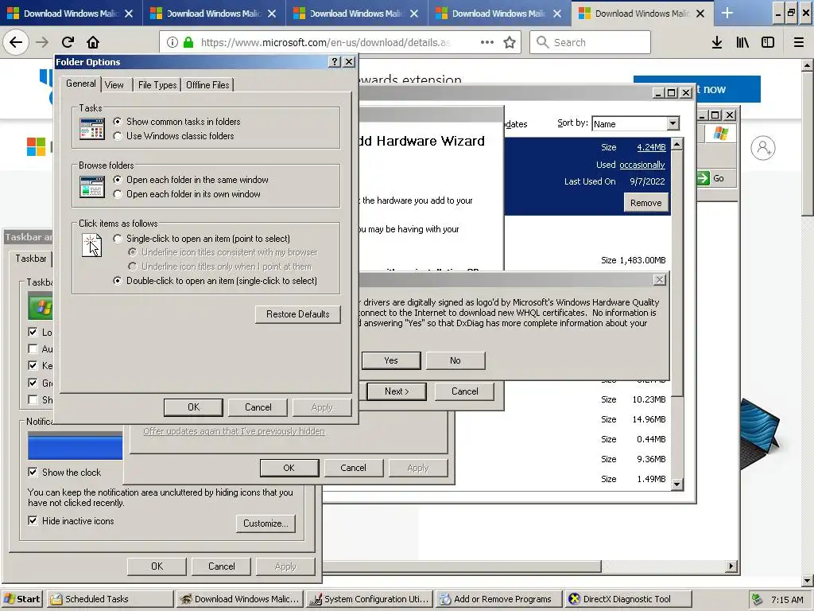Click the Windows flag logo icon
This screenshot has height=611, width=814.
(x=720, y=133)
